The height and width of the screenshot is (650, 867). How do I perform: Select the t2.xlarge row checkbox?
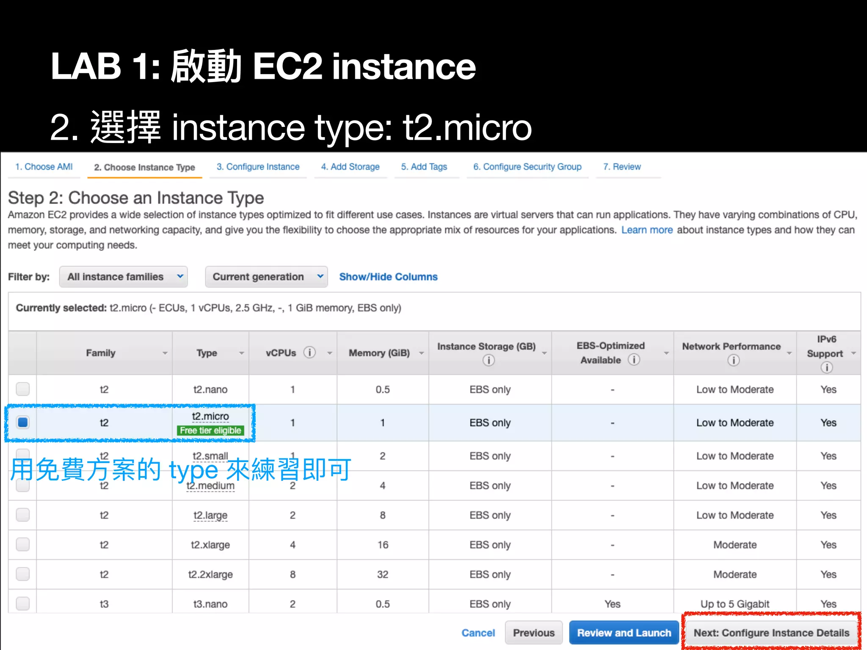23,545
